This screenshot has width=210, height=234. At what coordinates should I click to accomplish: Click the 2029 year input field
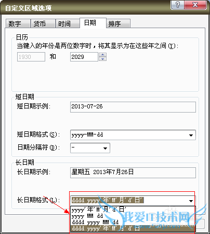[x=84, y=57]
